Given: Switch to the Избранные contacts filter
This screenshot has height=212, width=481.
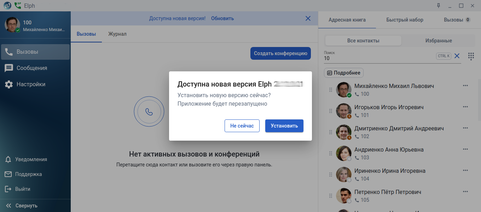Looking at the screenshot, I should tap(439, 41).
